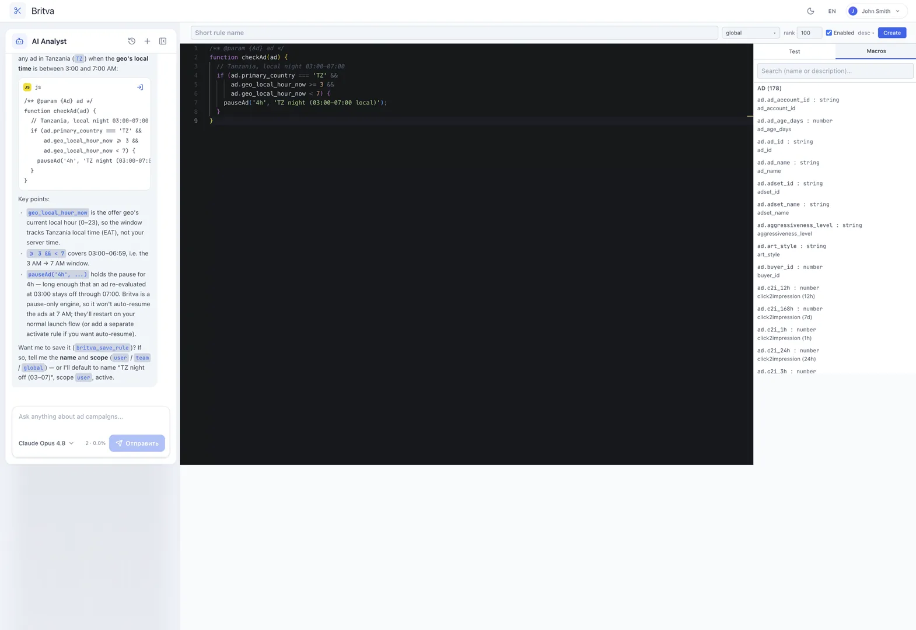Click the Отправить send button

(x=137, y=443)
